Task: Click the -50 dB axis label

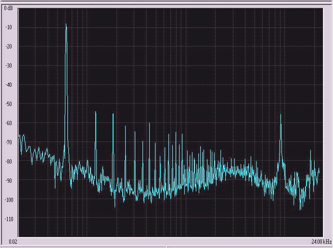Action: [x=9, y=104]
